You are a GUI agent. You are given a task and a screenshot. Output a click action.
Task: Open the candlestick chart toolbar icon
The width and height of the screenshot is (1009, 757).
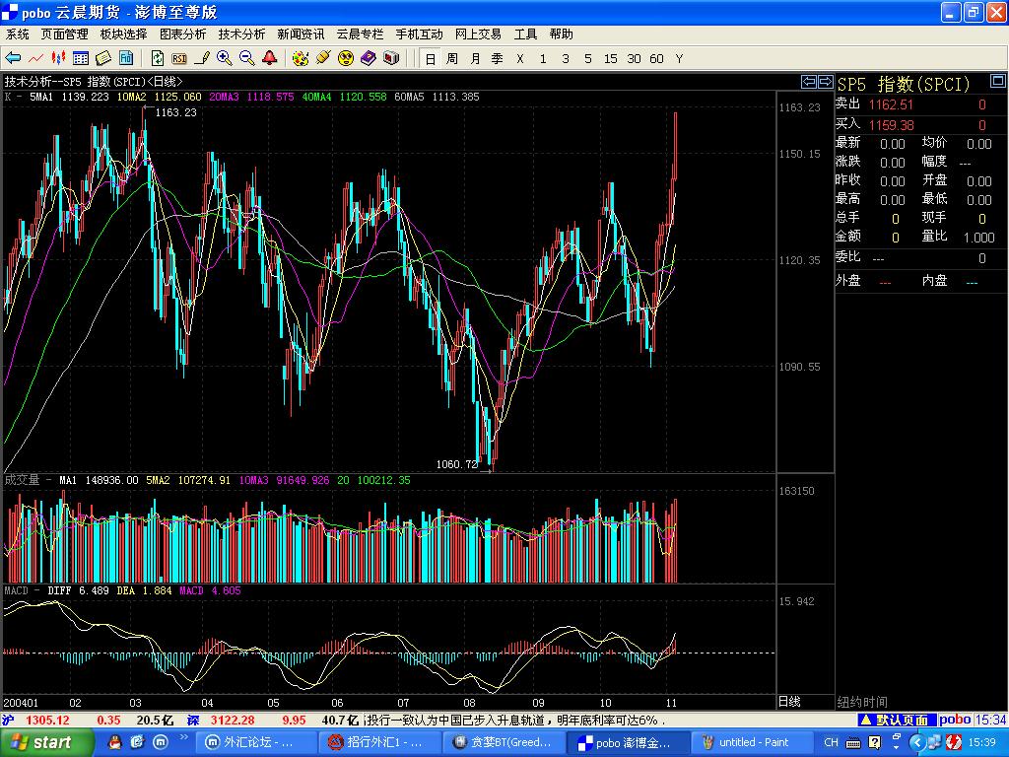coord(58,58)
